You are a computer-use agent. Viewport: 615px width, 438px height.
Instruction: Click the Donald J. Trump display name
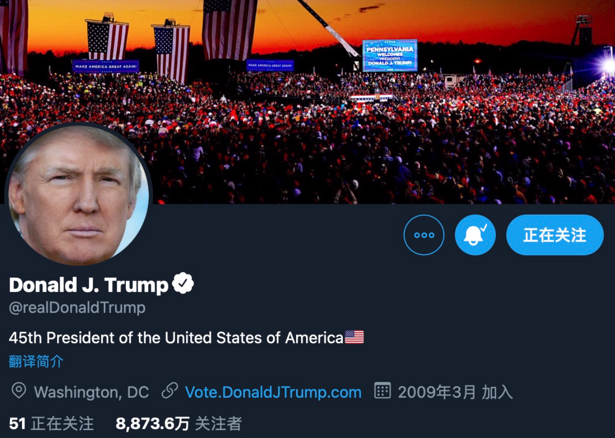click(89, 285)
